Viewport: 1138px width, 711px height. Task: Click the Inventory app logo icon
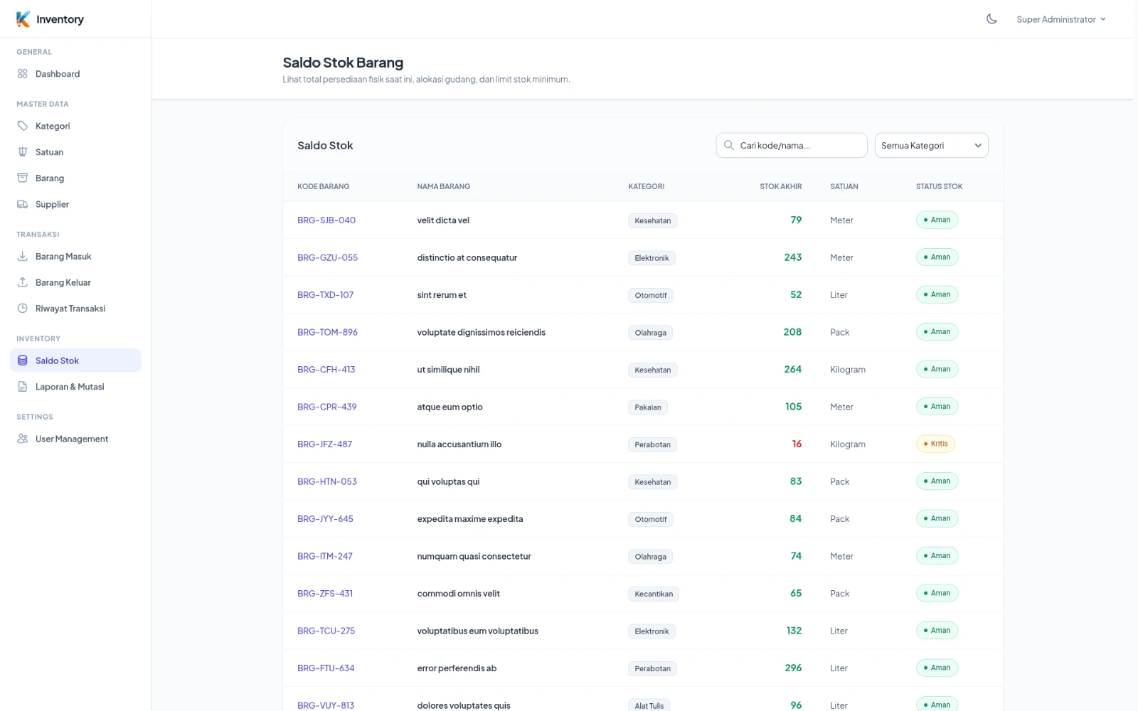tap(23, 19)
